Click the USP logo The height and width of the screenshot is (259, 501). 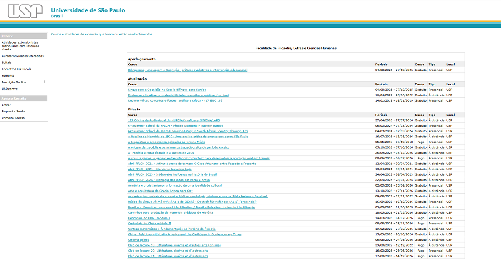[25, 11]
